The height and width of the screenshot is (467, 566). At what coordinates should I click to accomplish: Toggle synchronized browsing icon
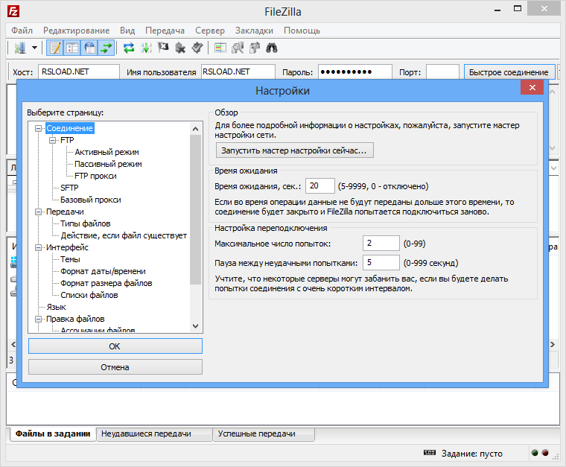255,48
